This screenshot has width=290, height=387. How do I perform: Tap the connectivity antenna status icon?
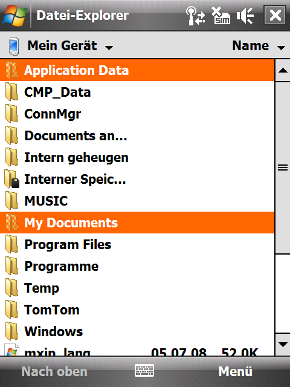[x=196, y=16]
